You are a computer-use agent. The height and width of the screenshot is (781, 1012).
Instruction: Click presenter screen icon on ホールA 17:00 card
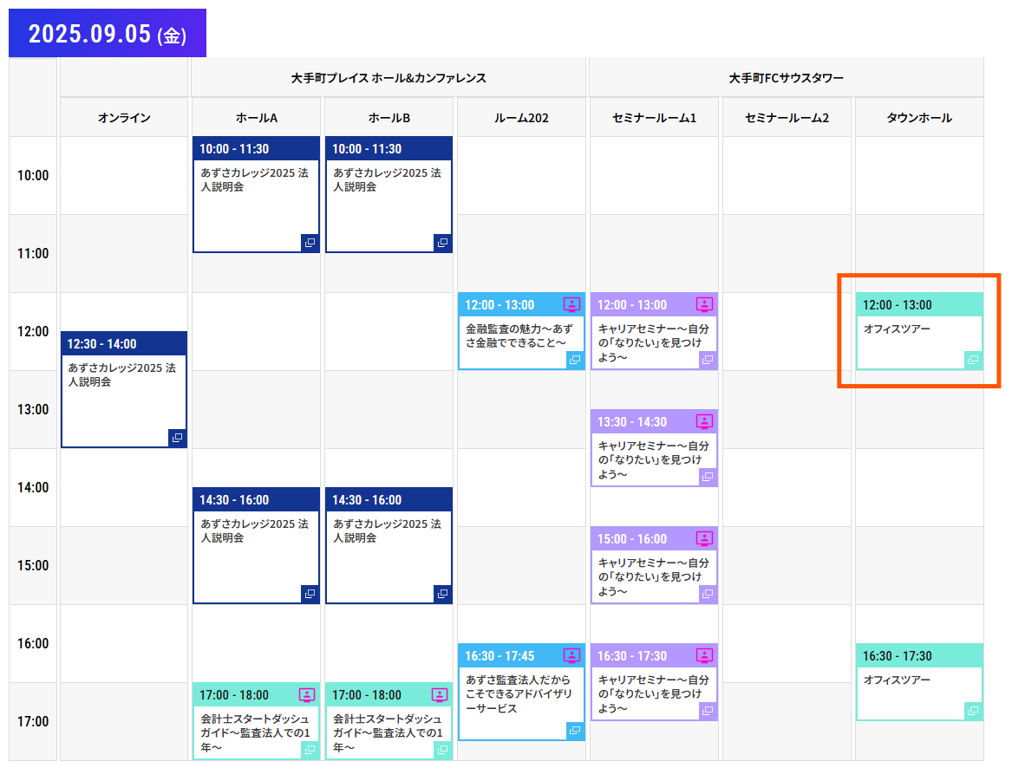click(307, 694)
